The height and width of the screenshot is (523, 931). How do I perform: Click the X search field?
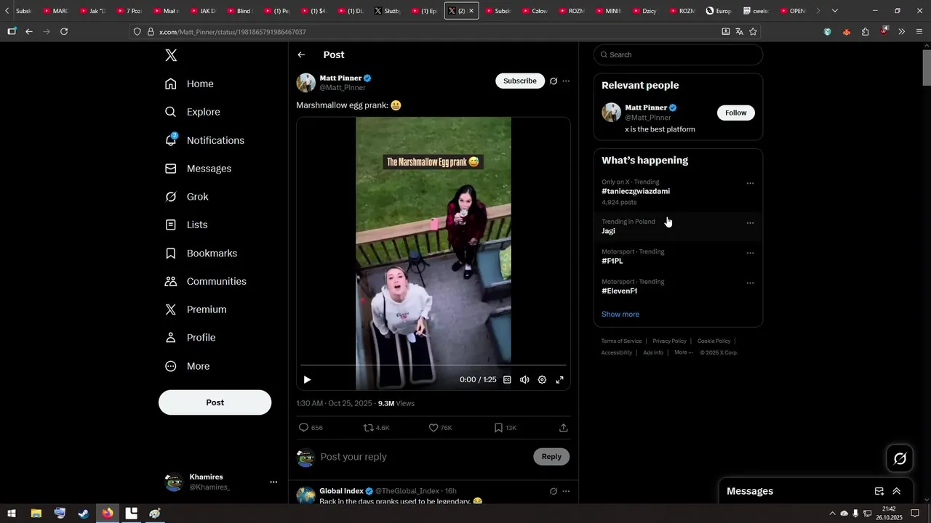[678, 54]
